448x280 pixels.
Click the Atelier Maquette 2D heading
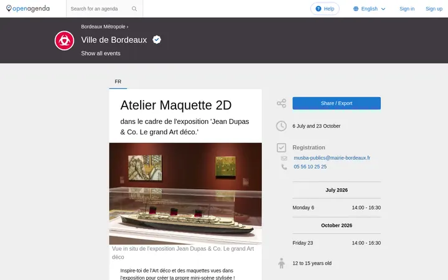point(175,105)
